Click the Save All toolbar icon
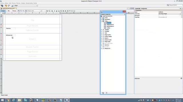 coord(2,6)
